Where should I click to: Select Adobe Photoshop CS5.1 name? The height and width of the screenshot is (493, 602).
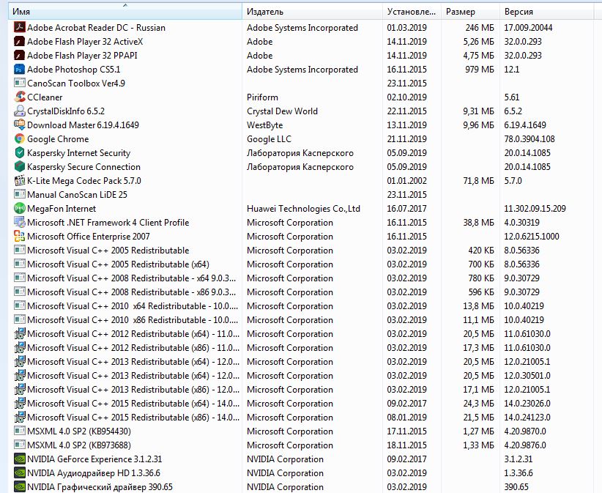click(x=74, y=70)
